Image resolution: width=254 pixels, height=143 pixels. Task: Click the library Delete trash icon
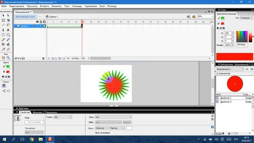(229, 133)
